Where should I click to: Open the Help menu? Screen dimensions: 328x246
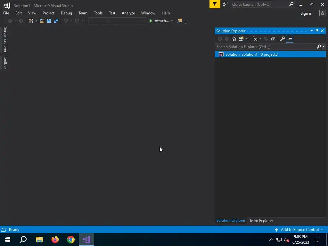click(x=166, y=13)
